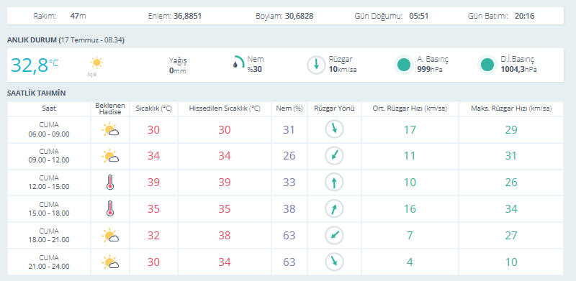
Task: Click wind direction icon for 21.00 - 24.00 row
Action: click(334, 262)
